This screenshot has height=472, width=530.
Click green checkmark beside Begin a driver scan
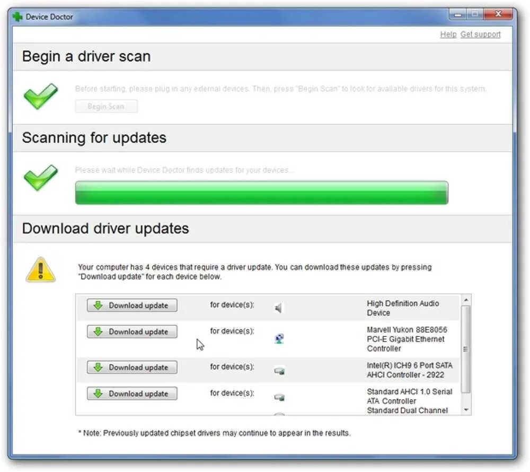(41, 97)
